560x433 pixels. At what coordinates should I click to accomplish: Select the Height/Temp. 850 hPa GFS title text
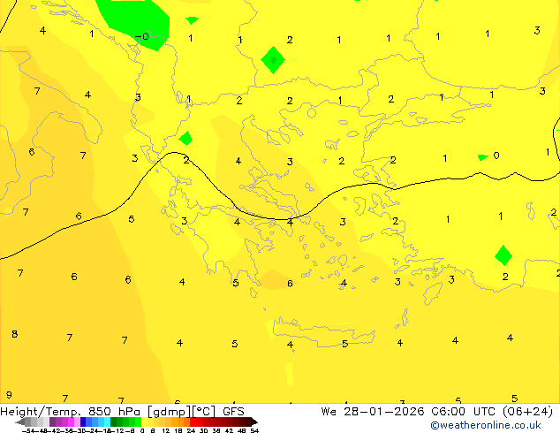pyautogui.click(x=122, y=412)
